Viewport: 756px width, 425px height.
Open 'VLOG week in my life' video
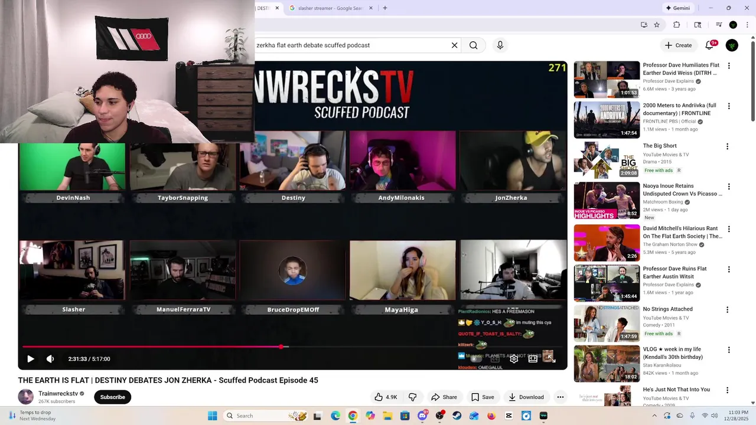[x=673, y=353]
